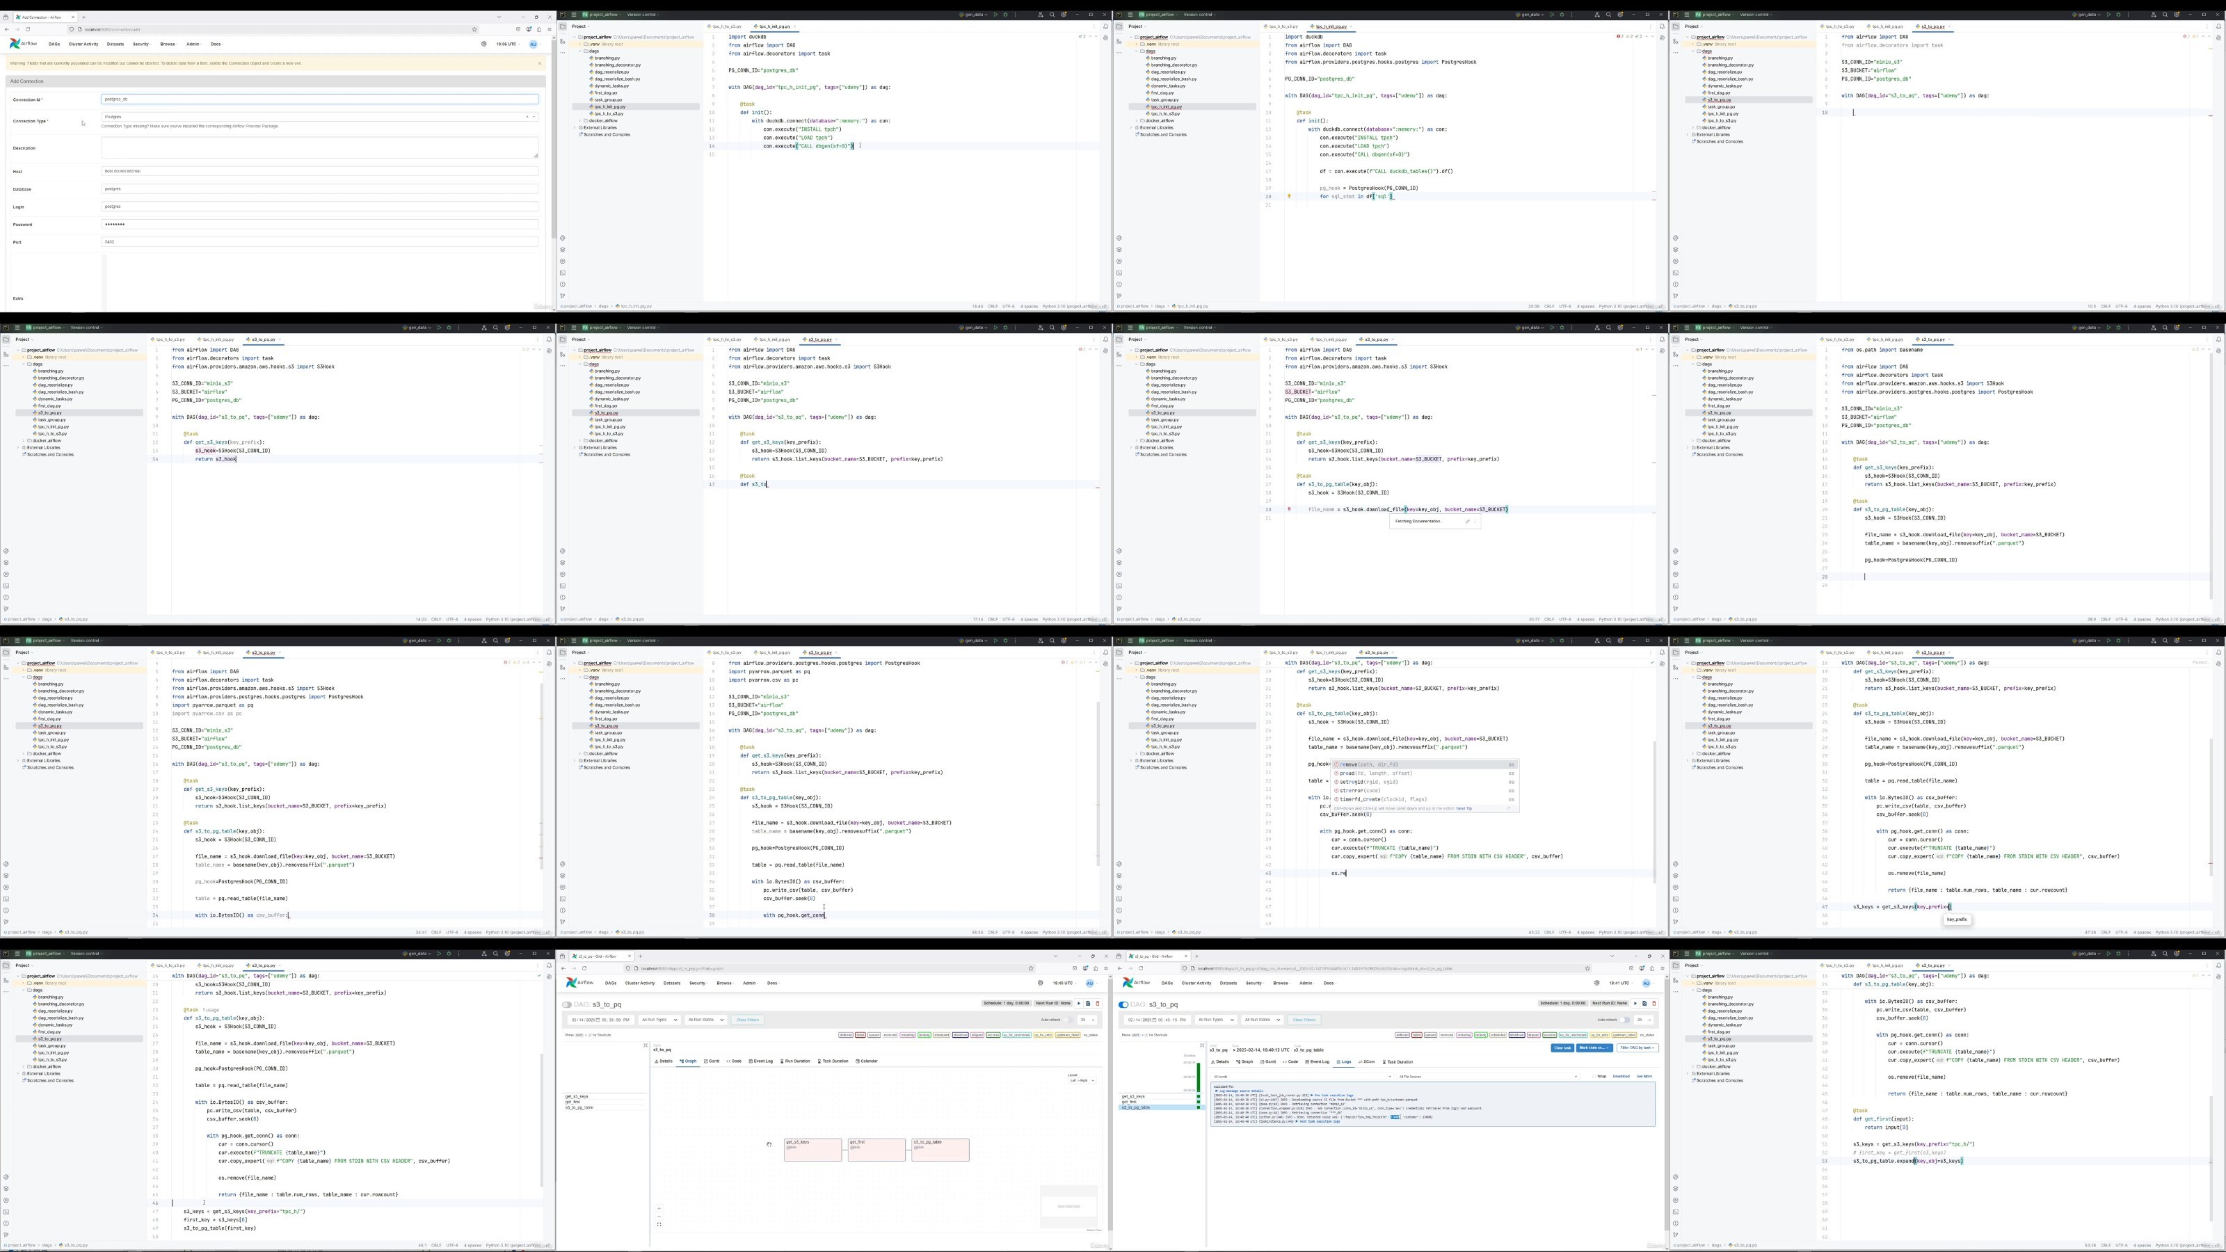Open the All File Sources dropdown
Image resolution: width=2226 pixels, height=1252 pixels.
1488,1077
